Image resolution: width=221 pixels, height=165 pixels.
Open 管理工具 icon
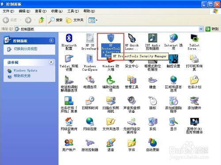tap(132, 80)
